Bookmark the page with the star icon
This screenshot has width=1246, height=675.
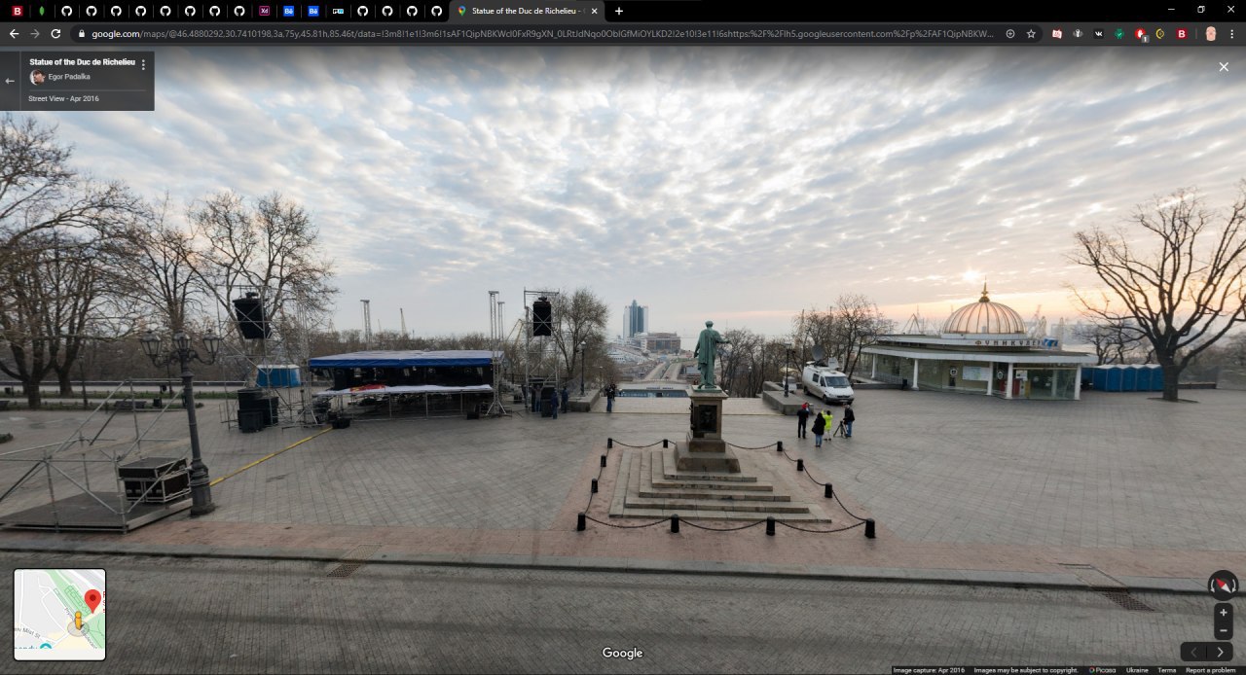1031,33
